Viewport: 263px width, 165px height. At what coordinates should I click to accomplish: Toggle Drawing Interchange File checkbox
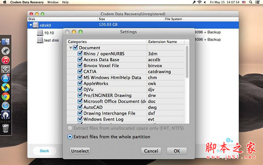80,113
